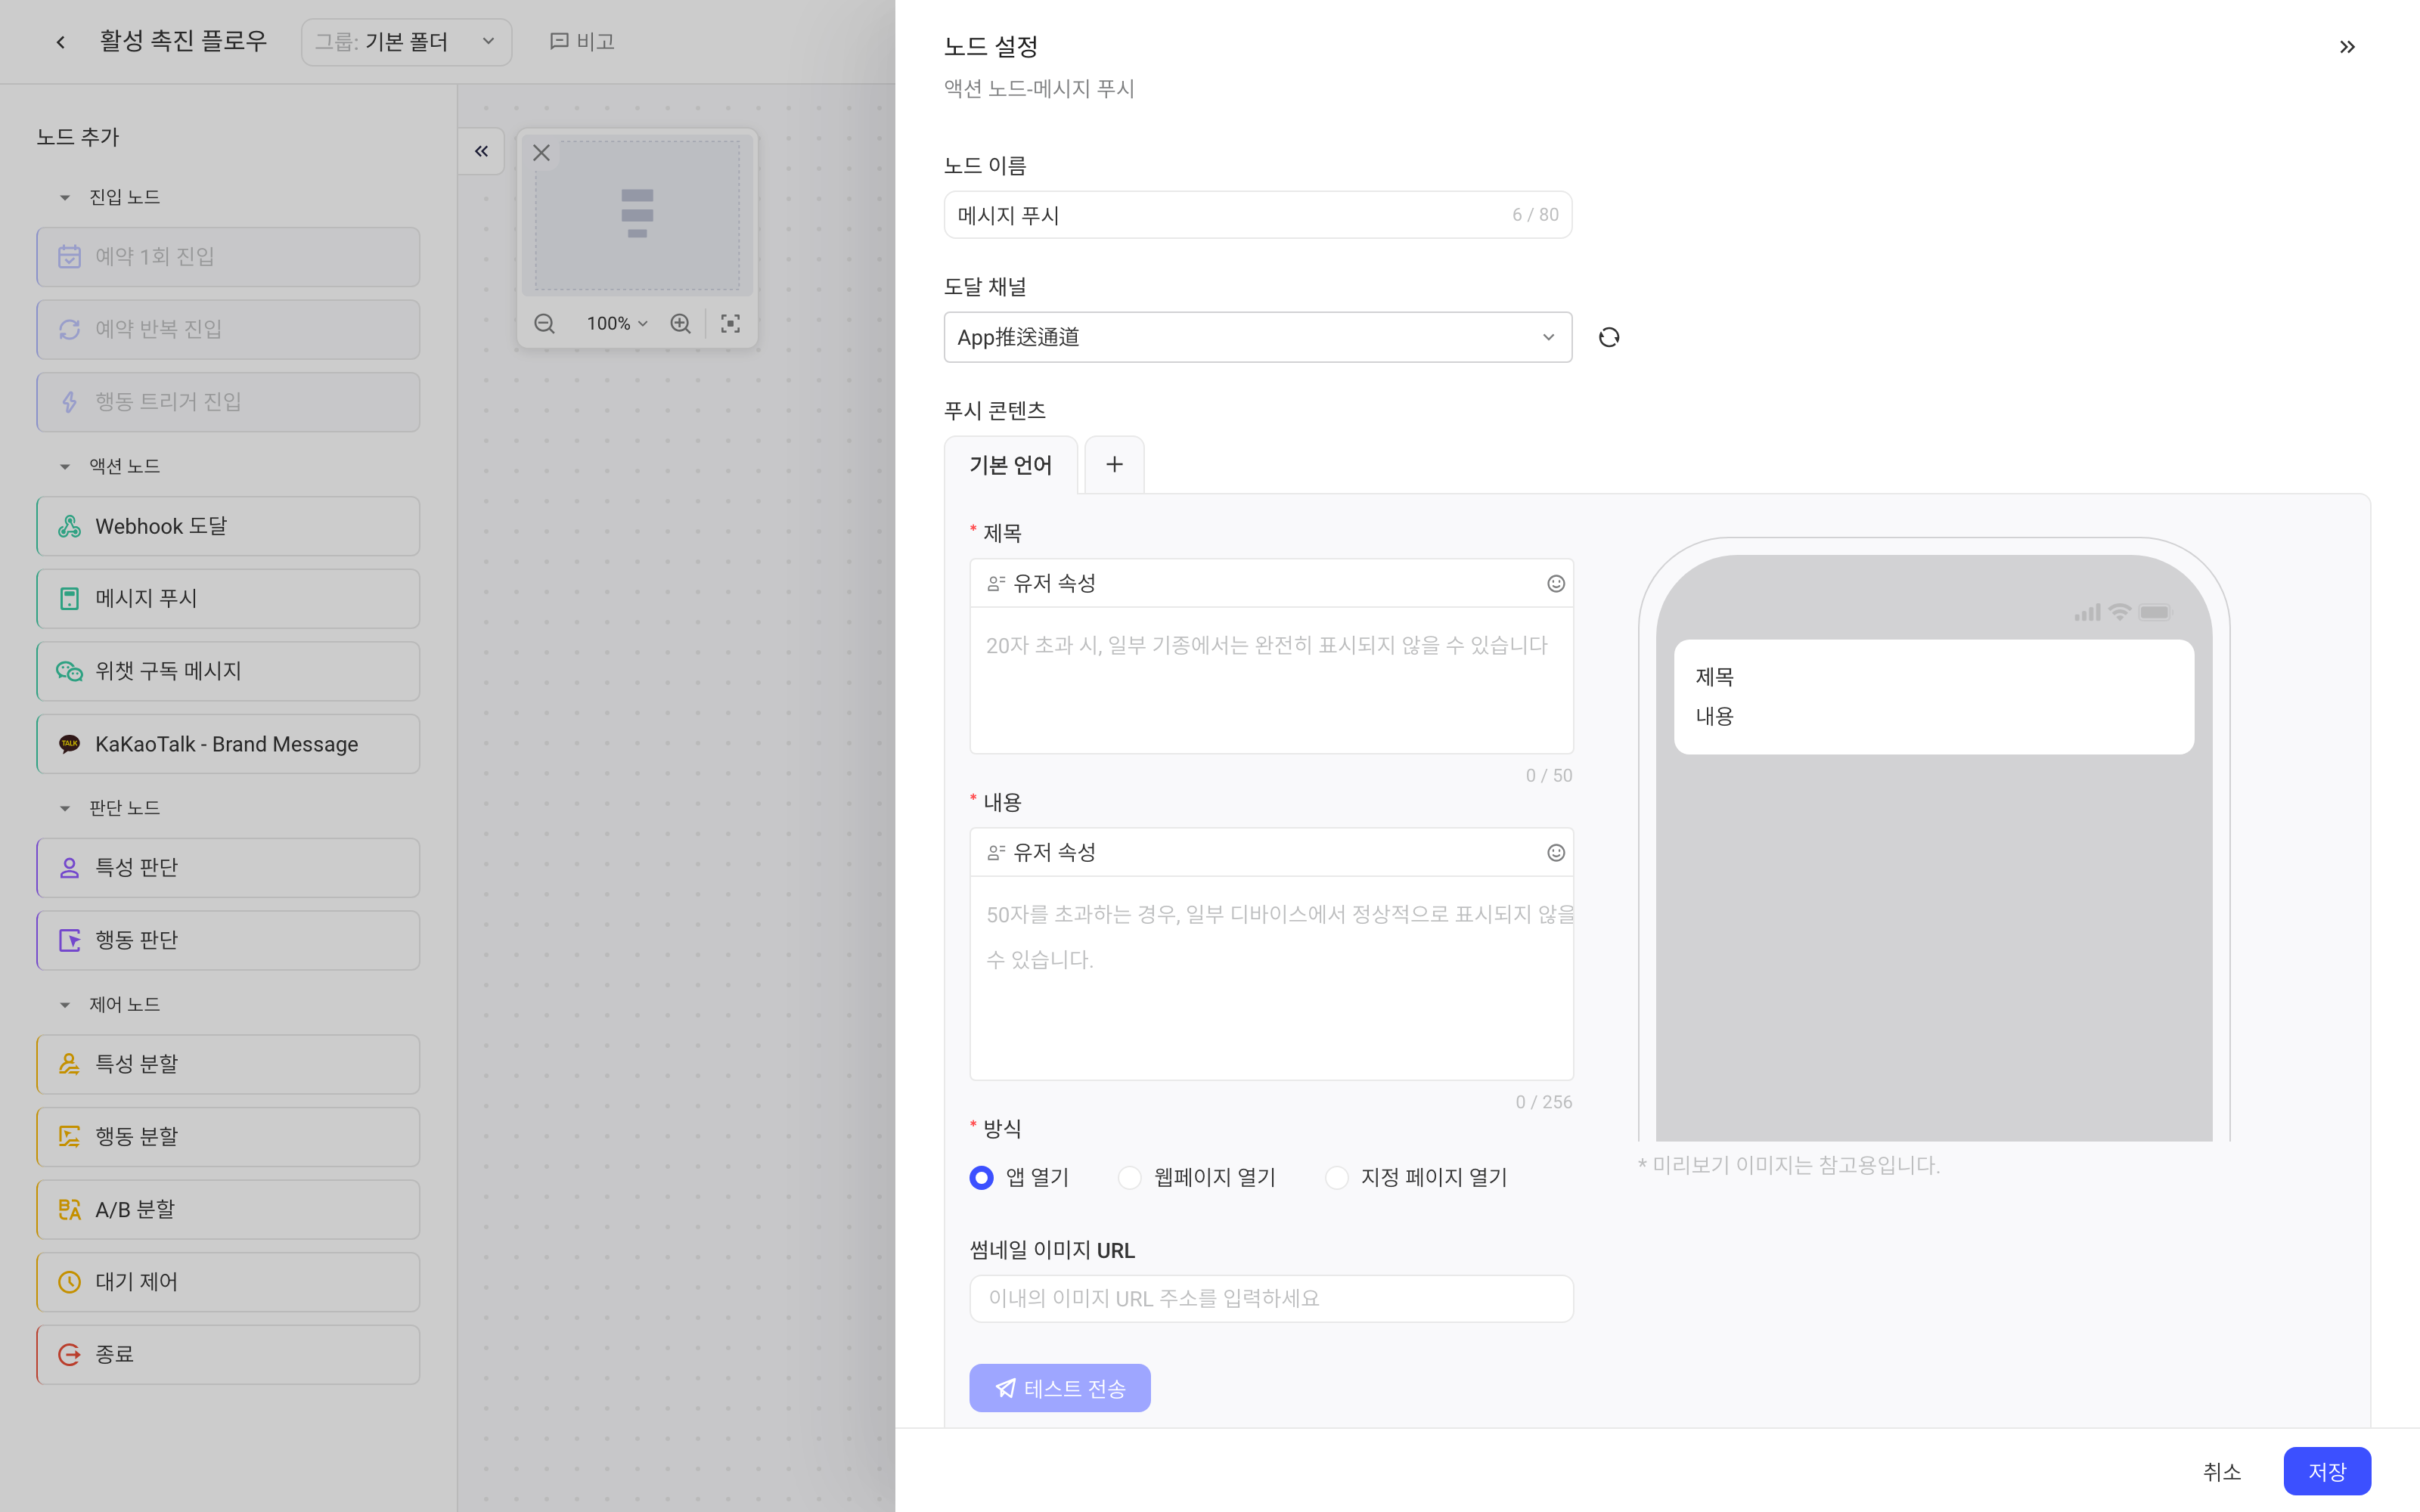
Task: Click the 테스트 전송 button
Action: [1059, 1388]
